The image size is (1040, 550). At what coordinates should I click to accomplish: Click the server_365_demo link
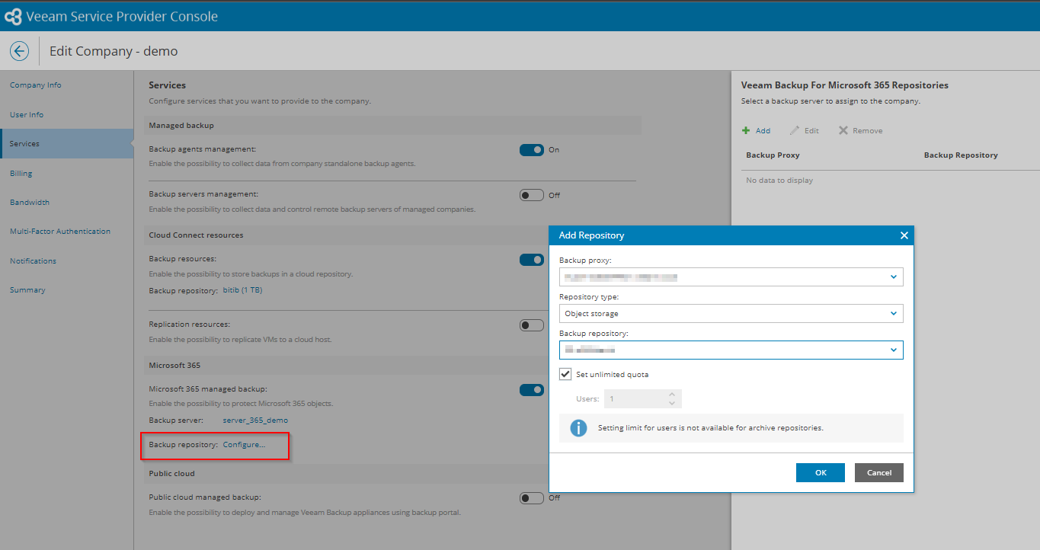pos(255,420)
